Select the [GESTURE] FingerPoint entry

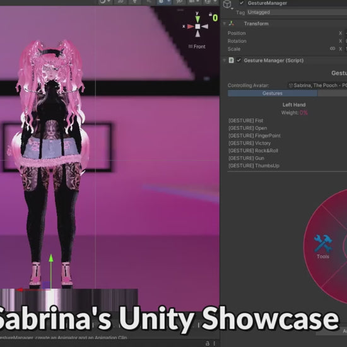pos(254,136)
